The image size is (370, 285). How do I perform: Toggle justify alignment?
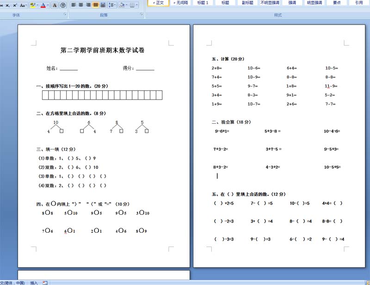pyautogui.click(x=96, y=5)
